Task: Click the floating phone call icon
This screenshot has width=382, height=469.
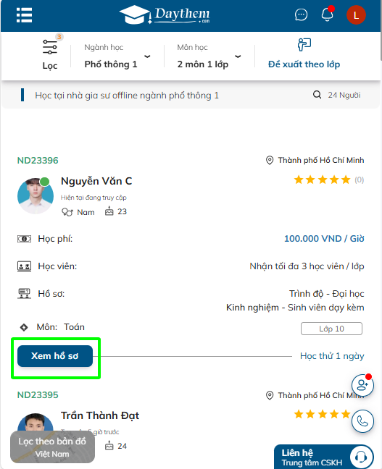Action: tap(362, 421)
